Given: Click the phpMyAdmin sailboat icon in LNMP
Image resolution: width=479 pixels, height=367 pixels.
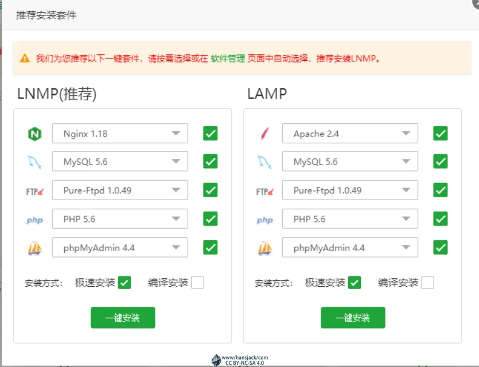Looking at the screenshot, I should [34, 248].
